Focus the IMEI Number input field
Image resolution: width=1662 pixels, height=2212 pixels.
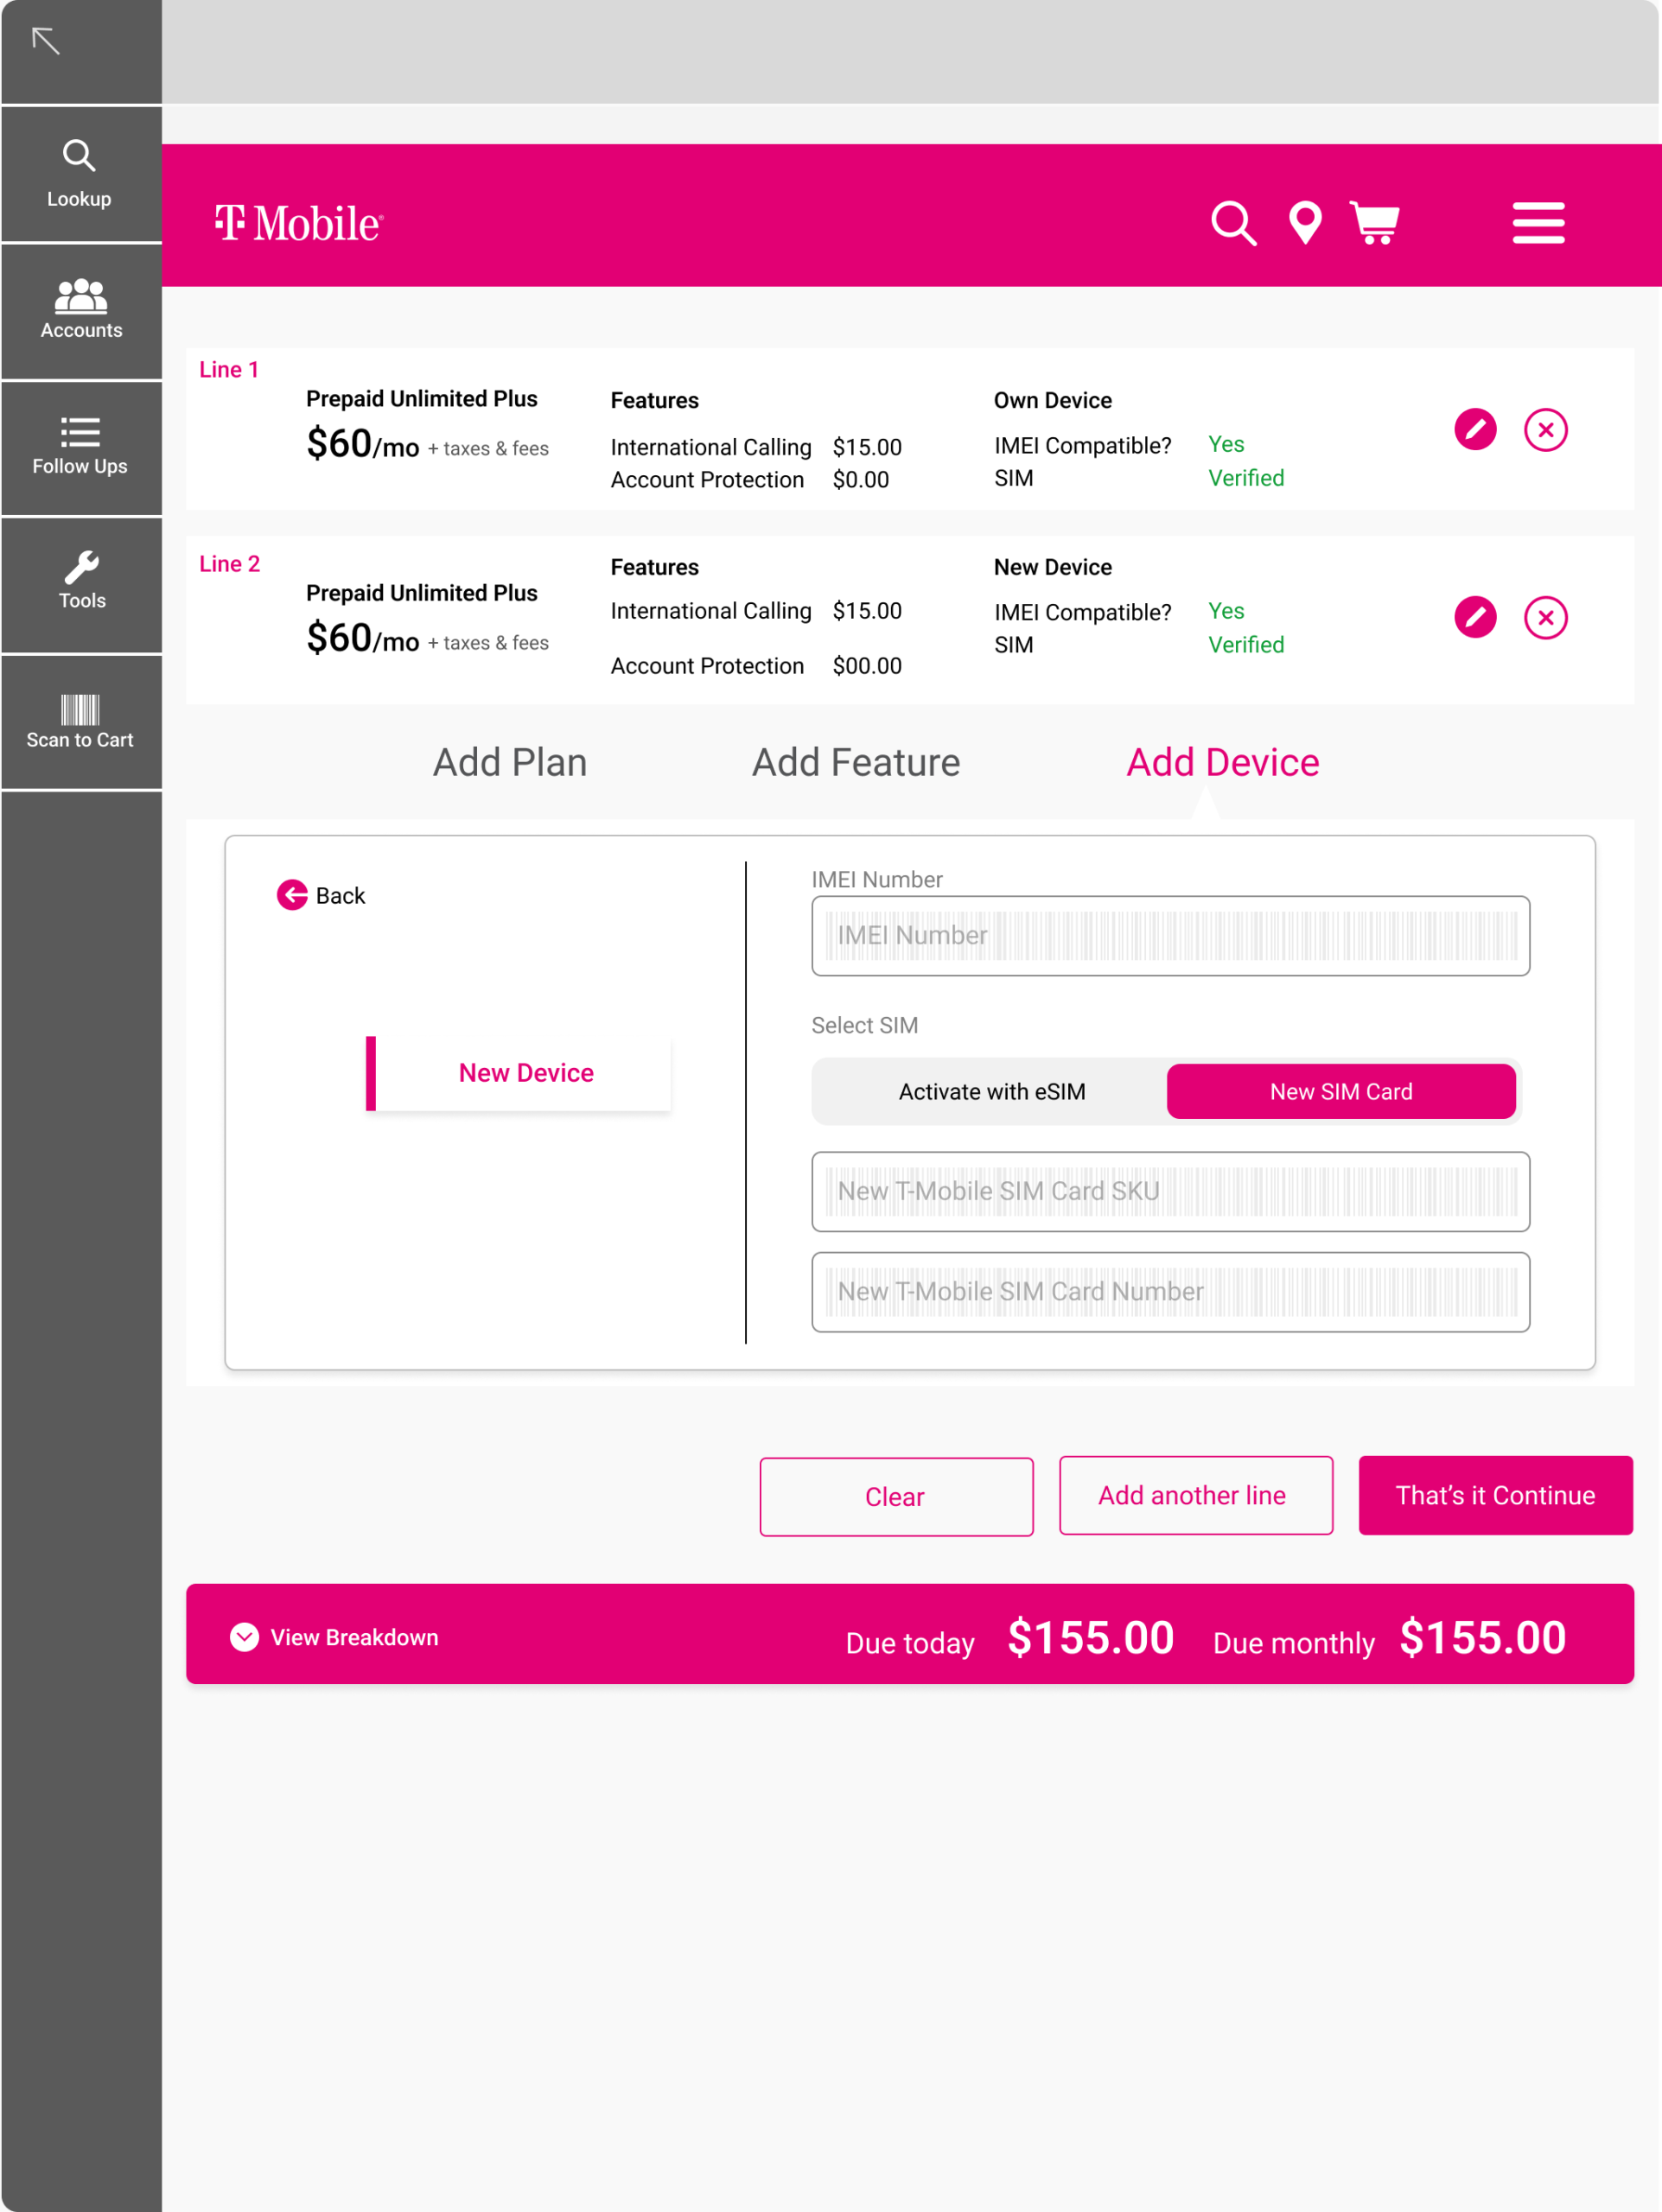[x=1170, y=935]
